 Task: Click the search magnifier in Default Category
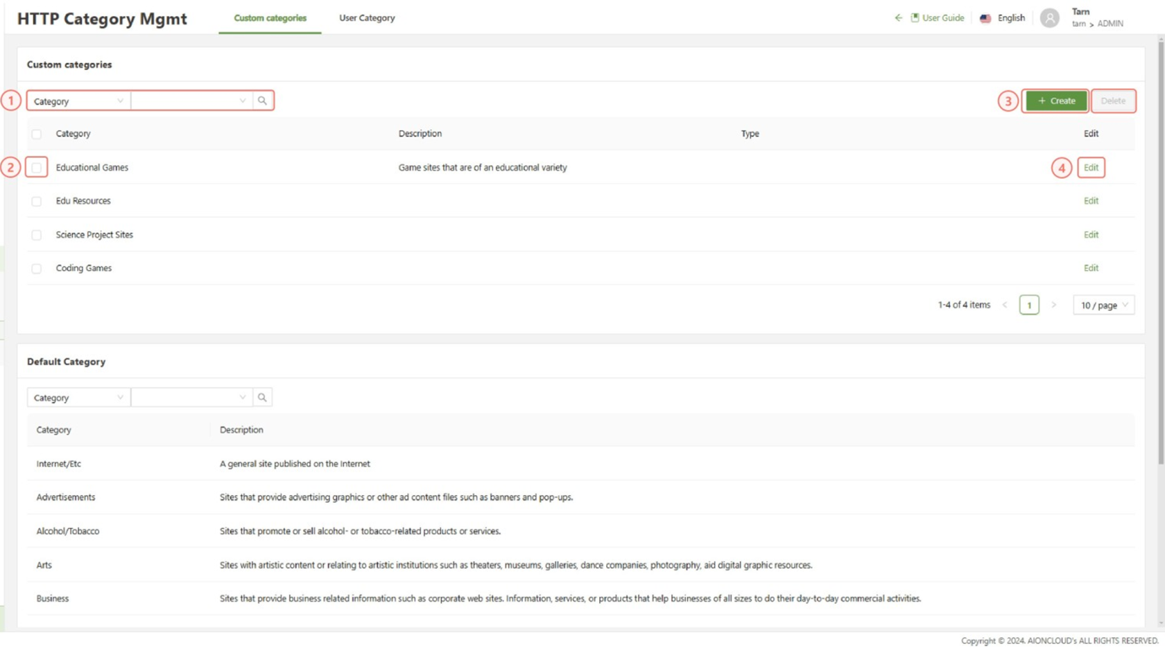tap(262, 397)
